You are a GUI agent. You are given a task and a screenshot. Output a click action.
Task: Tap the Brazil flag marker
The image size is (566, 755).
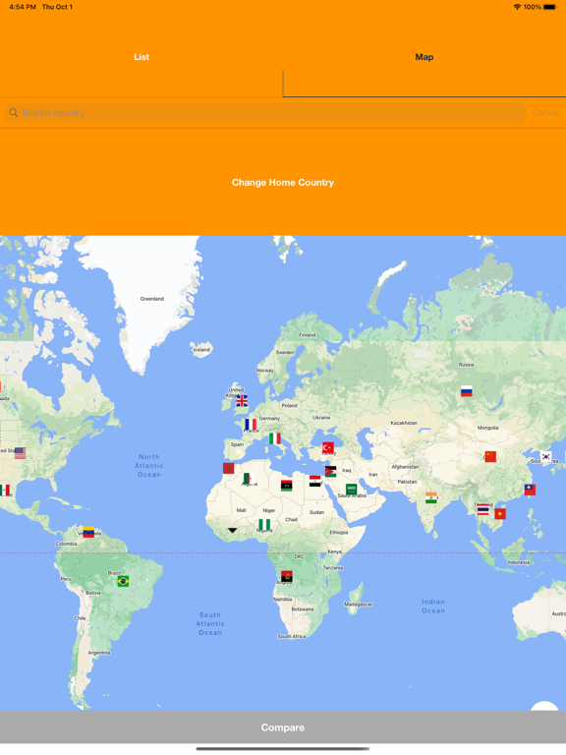click(123, 581)
